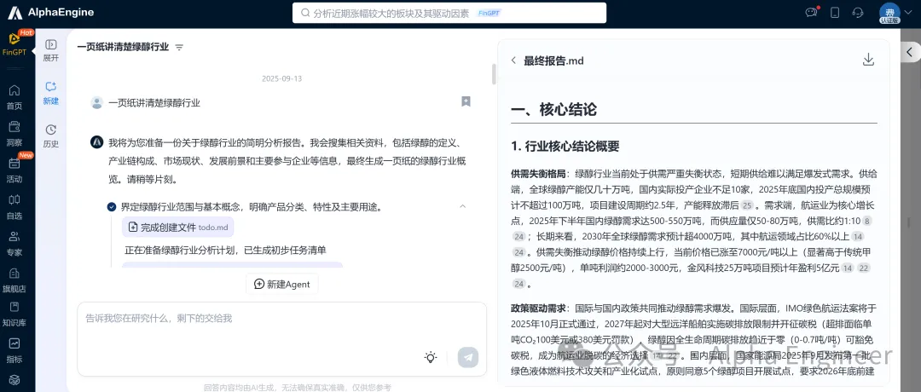Start a new chat with 新建
Screen dimensions: 921x392
(x=51, y=93)
